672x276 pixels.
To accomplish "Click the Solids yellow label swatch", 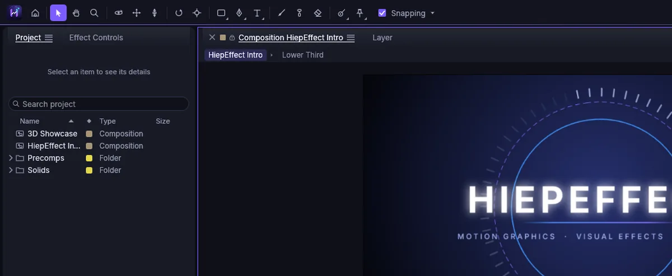I will point(89,170).
